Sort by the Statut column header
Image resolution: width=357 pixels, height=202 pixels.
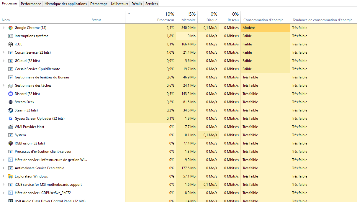(107, 17)
